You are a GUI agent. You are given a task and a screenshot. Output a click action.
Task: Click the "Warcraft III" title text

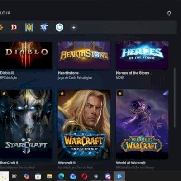tap(67, 163)
